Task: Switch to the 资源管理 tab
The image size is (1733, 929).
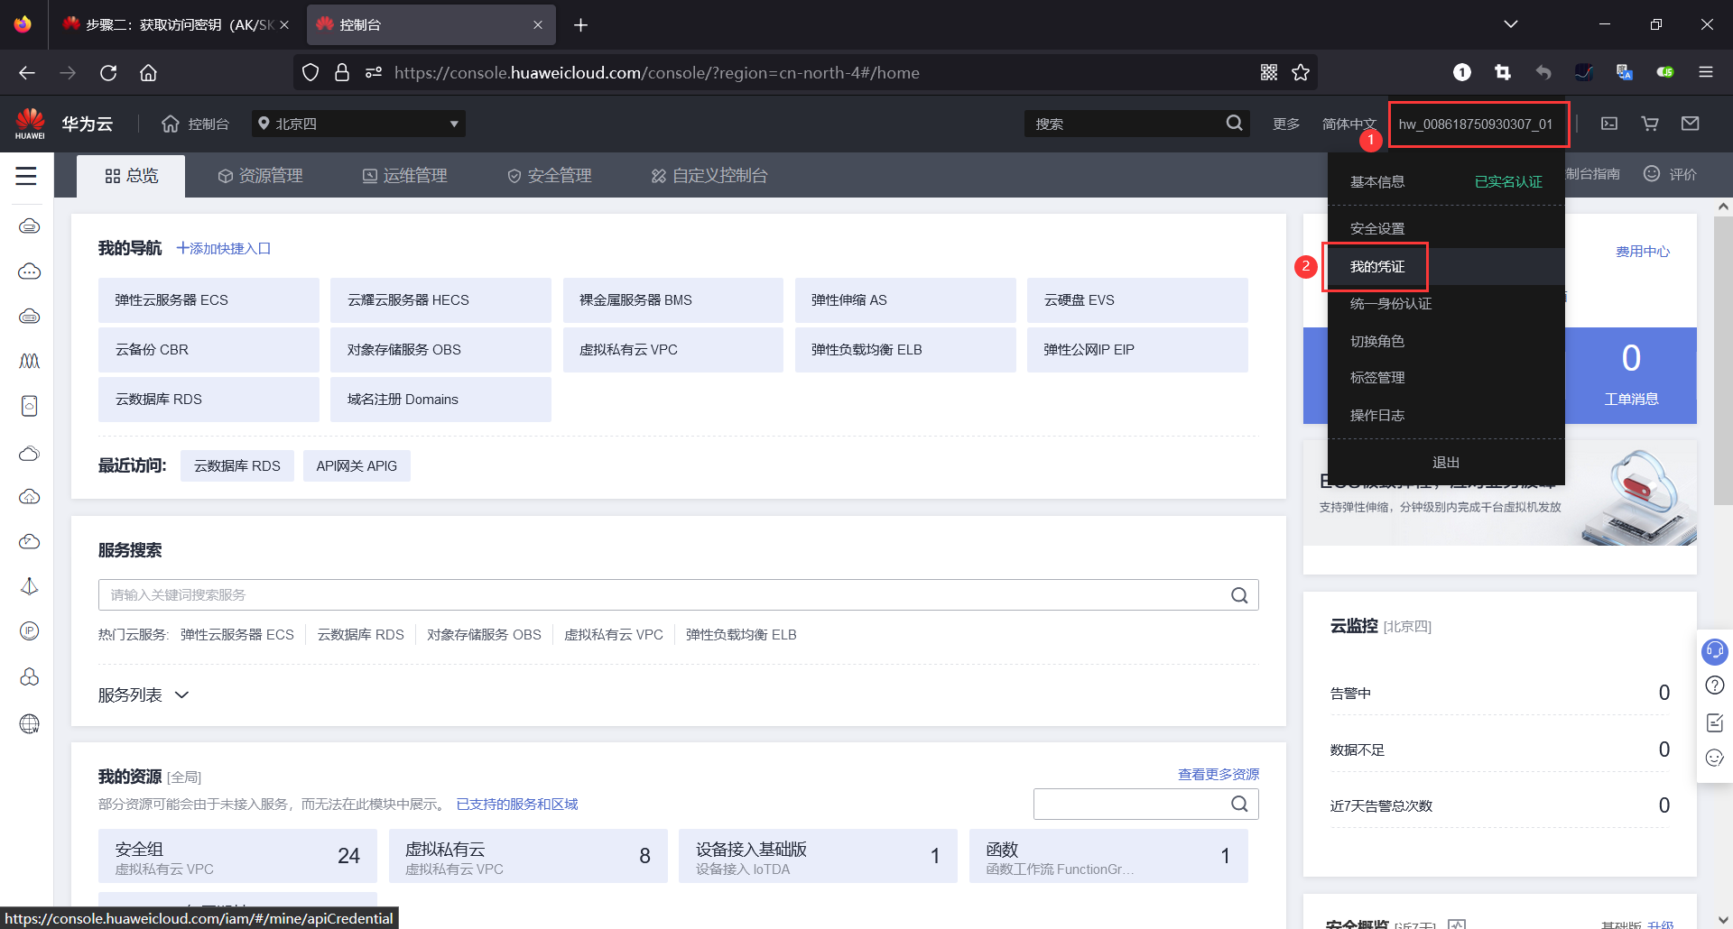Action: 261,176
